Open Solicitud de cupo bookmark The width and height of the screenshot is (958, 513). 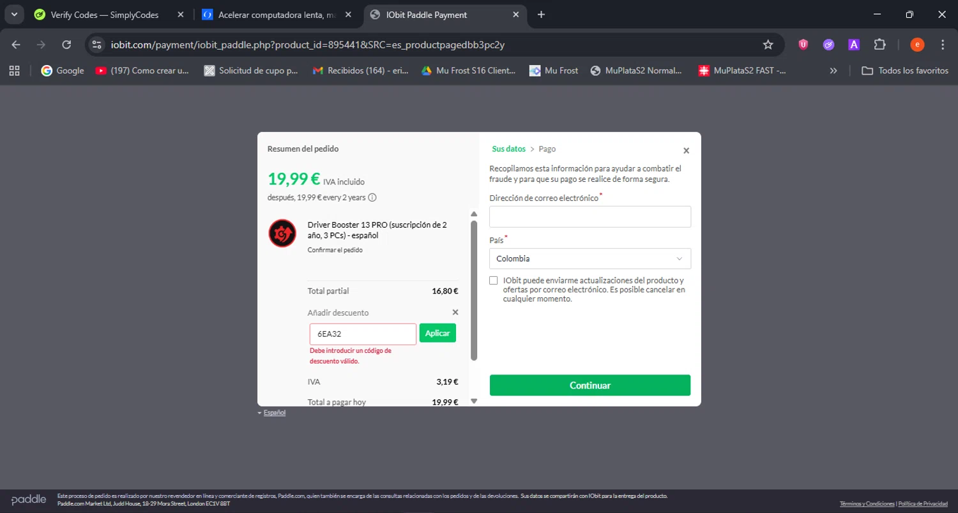pyautogui.click(x=251, y=71)
